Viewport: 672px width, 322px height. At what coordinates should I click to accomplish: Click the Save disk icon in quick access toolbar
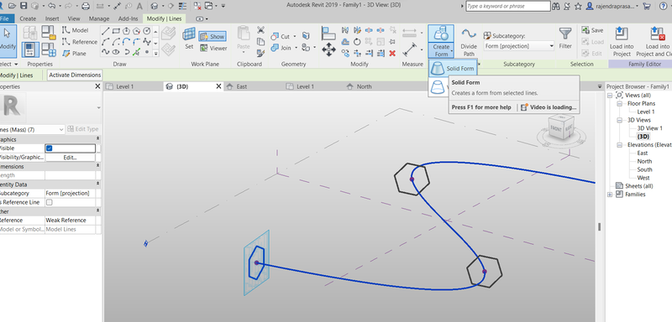click(x=24, y=6)
